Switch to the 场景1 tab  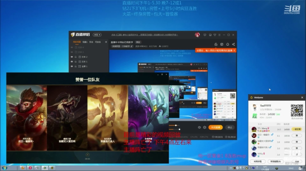coord(85,42)
